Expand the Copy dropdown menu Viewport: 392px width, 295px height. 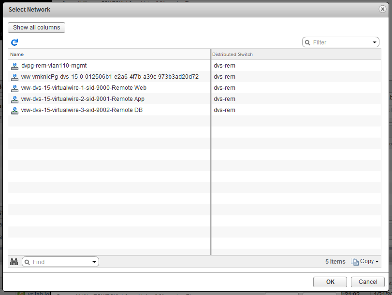(x=377, y=262)
